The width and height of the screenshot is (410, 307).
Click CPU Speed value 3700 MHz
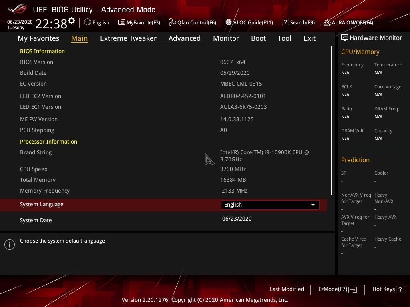(x=233, y=169)
